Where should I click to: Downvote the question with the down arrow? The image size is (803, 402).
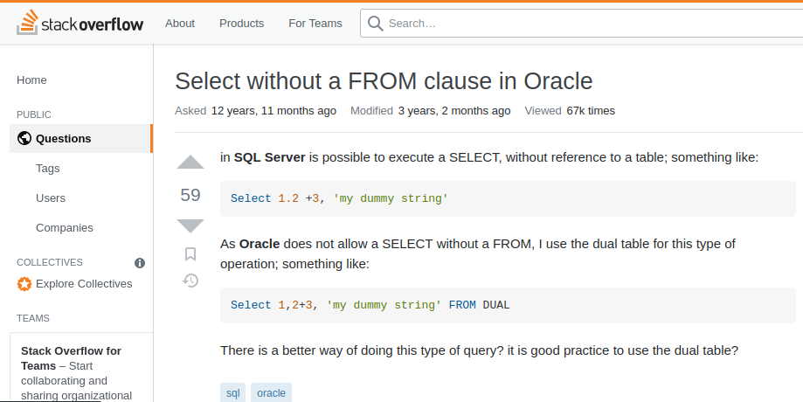[190, 225]
